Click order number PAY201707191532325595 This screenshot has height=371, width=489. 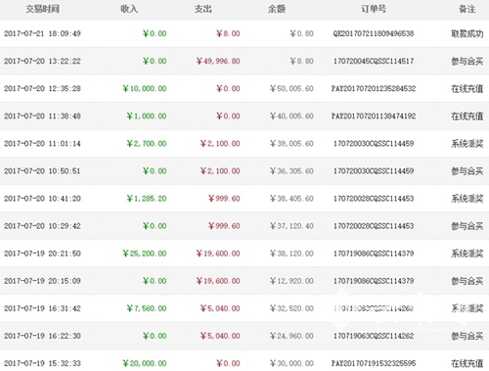coord(374,363)
